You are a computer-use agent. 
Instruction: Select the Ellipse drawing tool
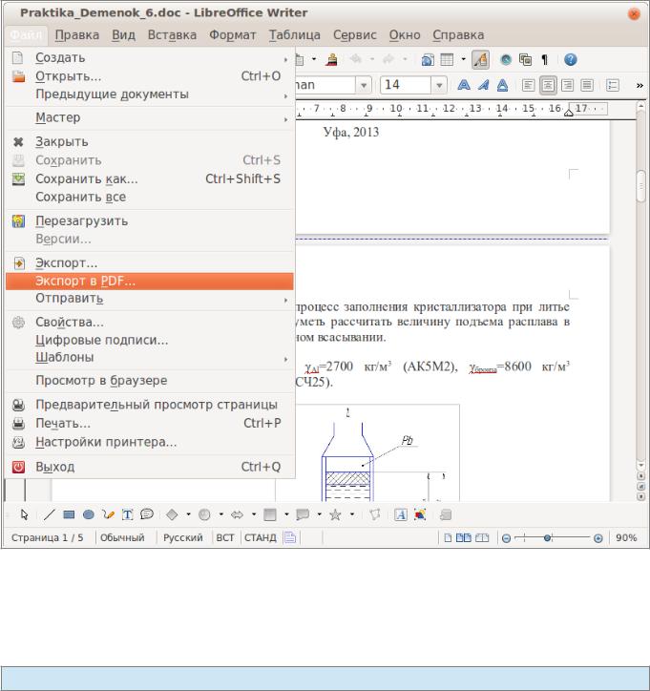click(89, 514)
